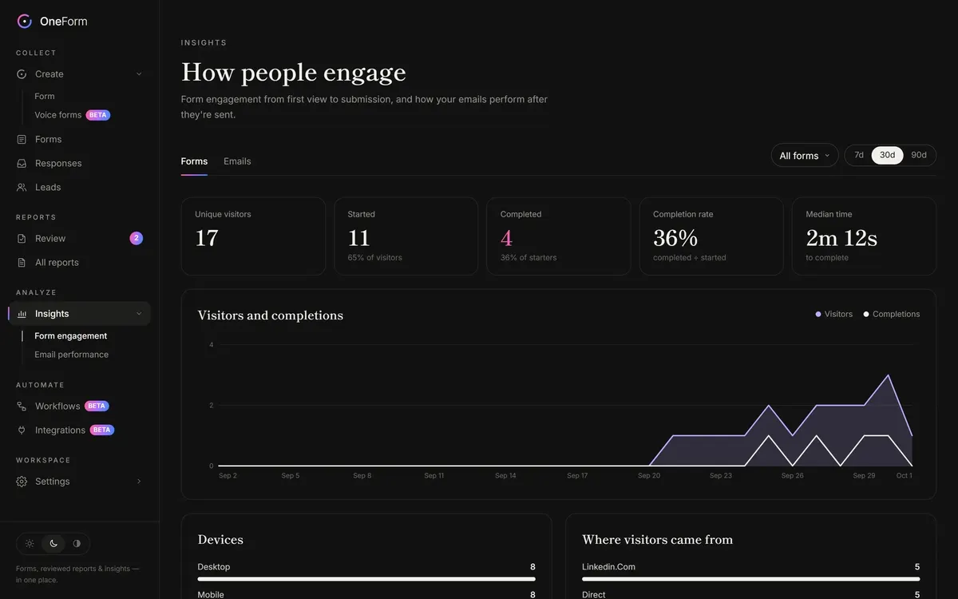Click the Started stat card
The image size is (958, 599).
click(406, 236)
